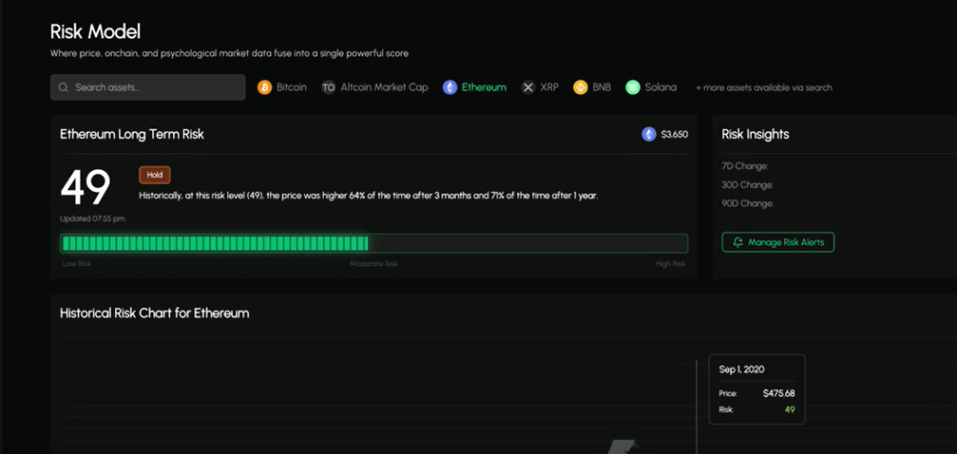The height and width of the screenshot is (454, 957).
Task: Select the XRP asset label
Action: point(549,87)
